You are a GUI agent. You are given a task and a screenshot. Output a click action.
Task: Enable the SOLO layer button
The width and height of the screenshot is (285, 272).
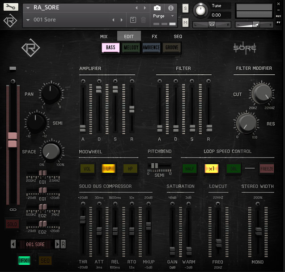12,224
